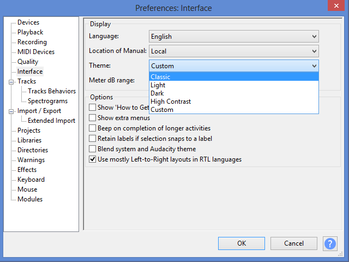Enable Show extra menus checkbox
349x262 pixels.
tap(92, 118)
